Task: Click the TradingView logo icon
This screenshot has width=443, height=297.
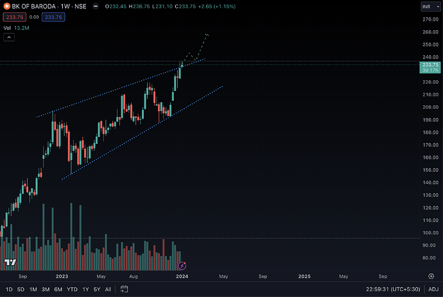Action: [x=10, y=262]
